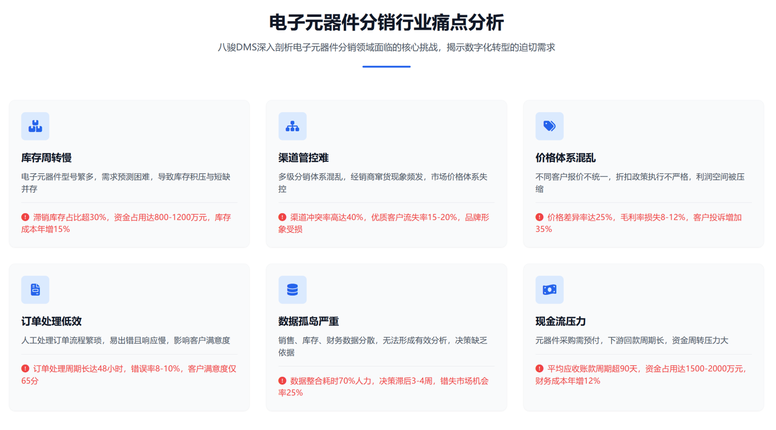
Task: Click the red alert icon beside 订单处理周期长达48小时
Action: coord(25,368)
